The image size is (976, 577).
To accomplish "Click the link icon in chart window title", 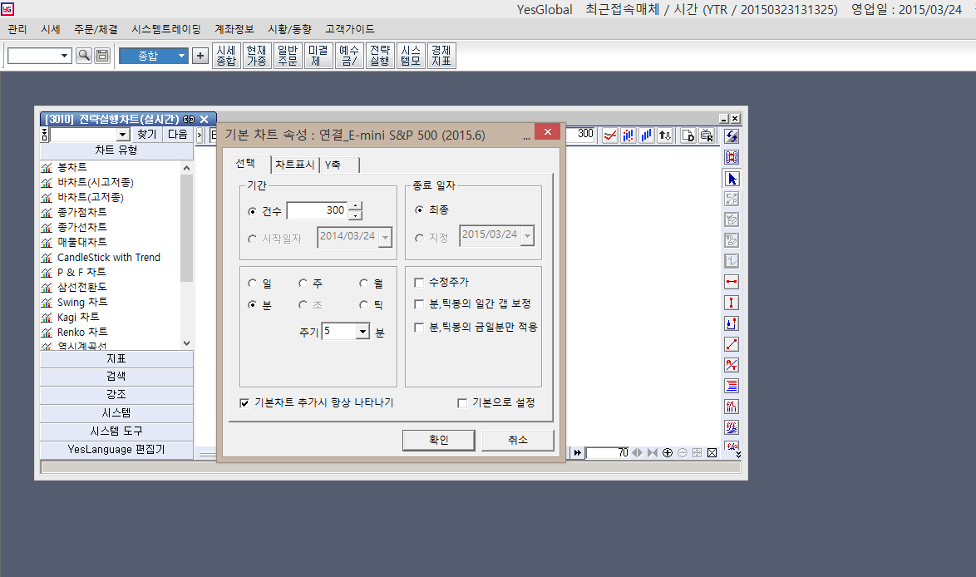I will click(189, 119).
